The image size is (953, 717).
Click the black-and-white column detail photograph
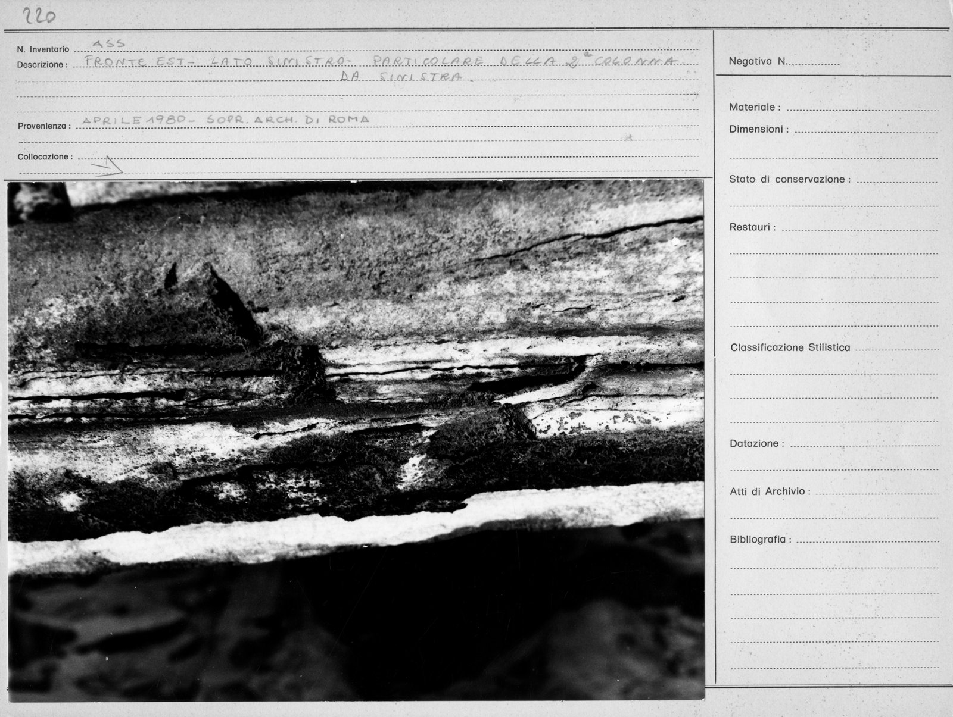pyautogui.click(x=356, y=440)
